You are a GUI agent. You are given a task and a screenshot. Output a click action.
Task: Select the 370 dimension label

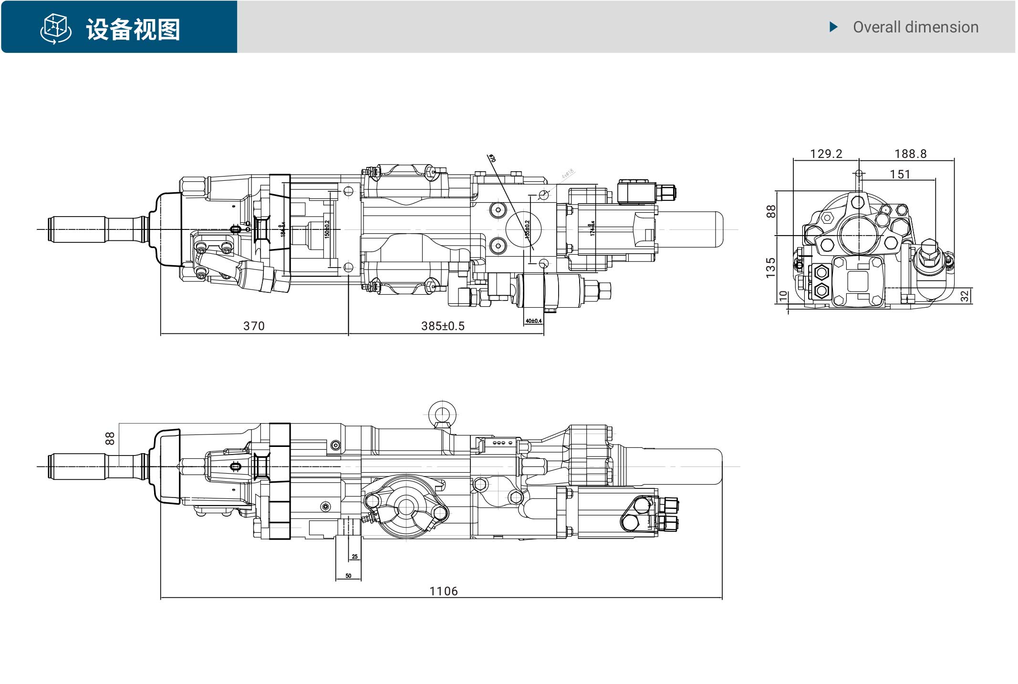(x=254, y=326)
